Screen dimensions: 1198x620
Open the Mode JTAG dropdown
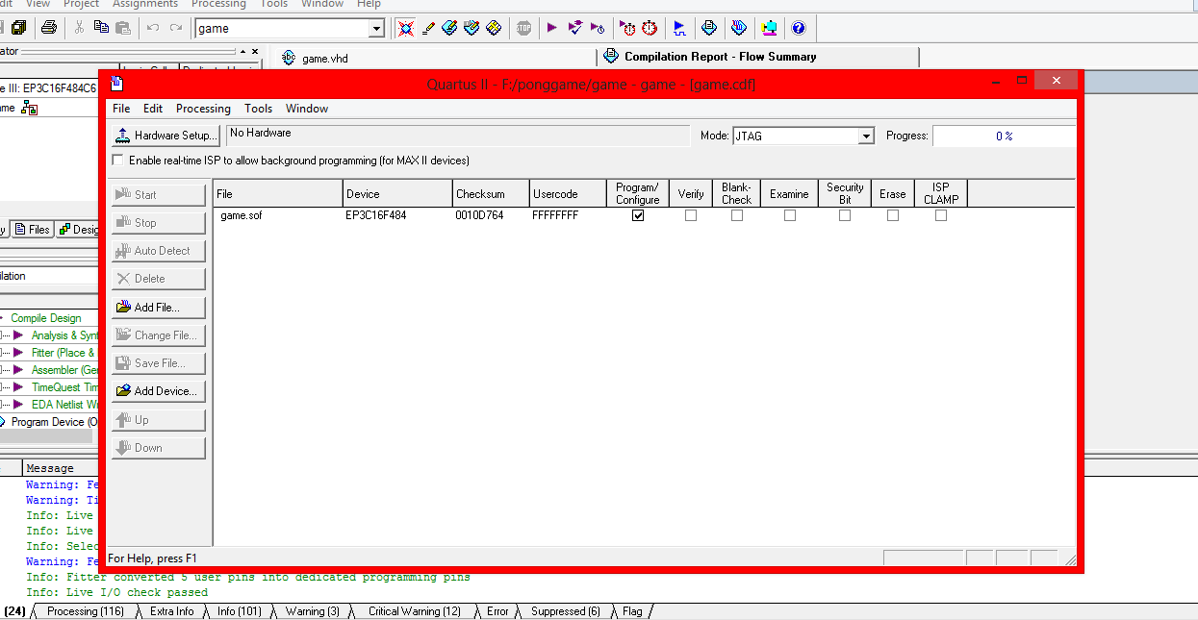[866, 136]
